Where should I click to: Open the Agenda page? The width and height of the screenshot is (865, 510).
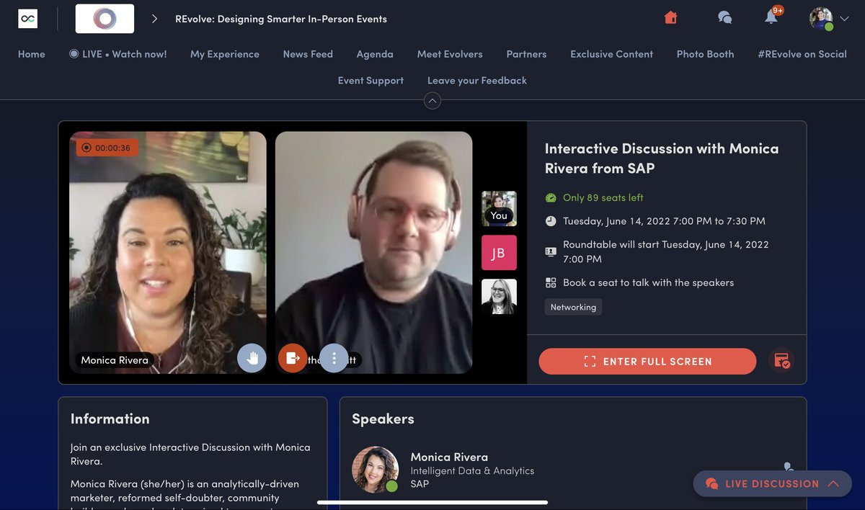[x=375, y=54]
